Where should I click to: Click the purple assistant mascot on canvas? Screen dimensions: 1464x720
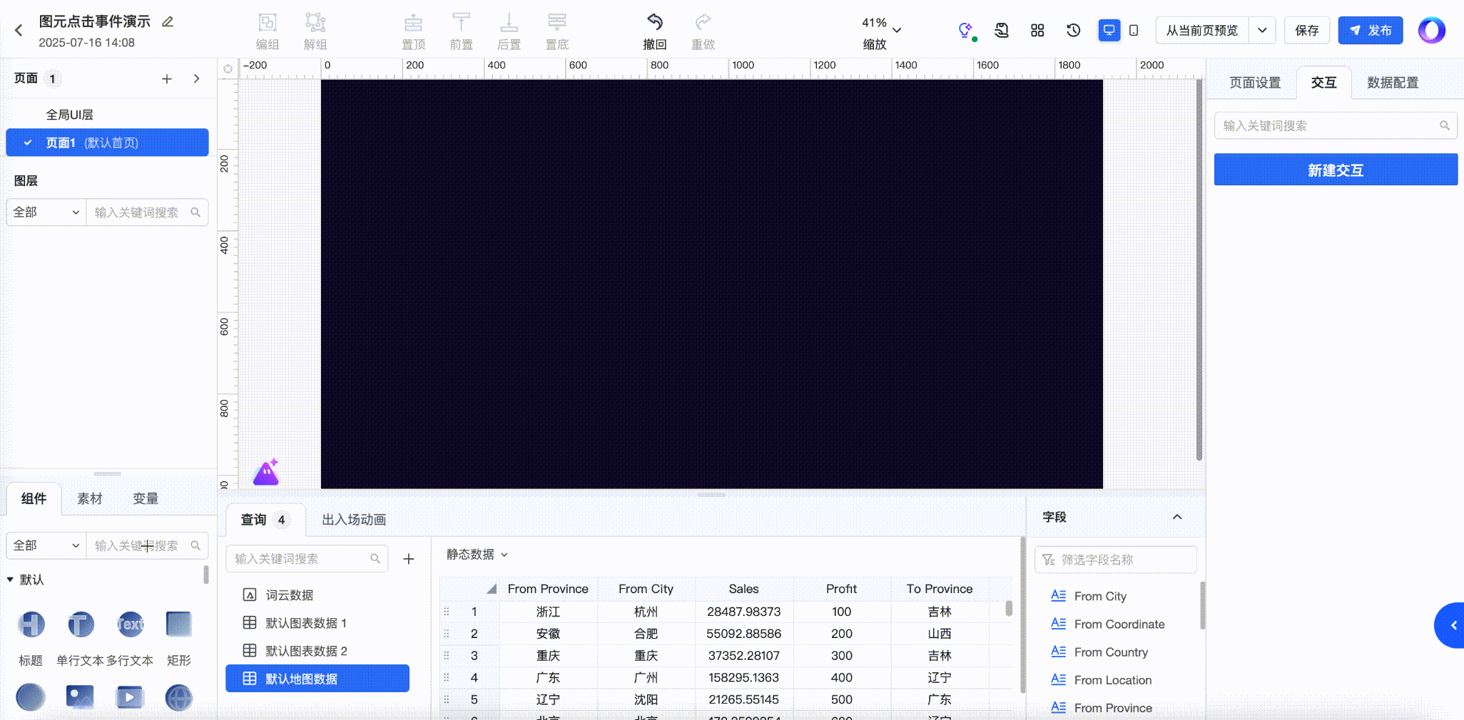266,472
